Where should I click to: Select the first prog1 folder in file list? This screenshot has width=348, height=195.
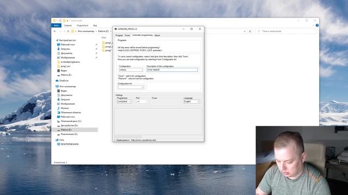tap(107, 43)
